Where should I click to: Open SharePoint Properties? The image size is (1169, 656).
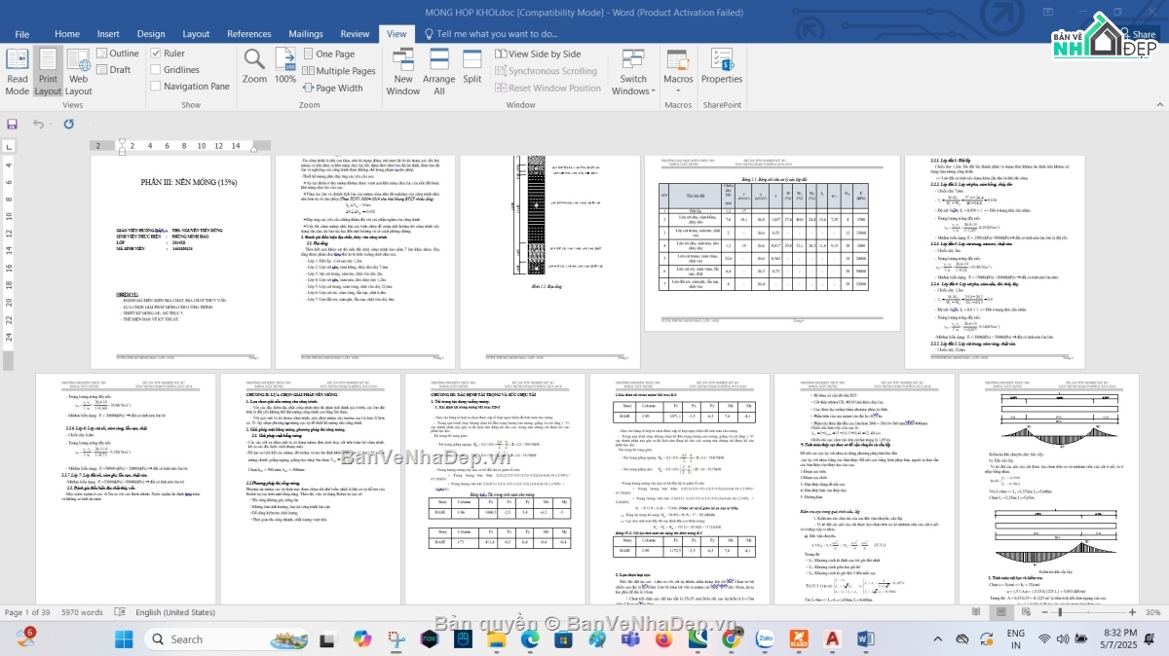pos(721,66)
